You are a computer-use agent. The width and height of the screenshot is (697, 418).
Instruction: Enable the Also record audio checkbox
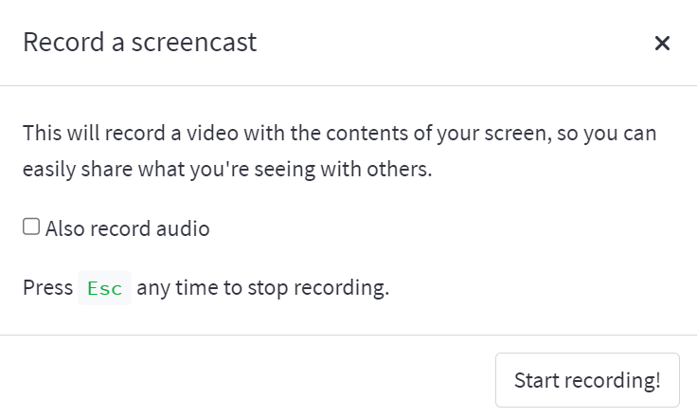coord(31,227)
